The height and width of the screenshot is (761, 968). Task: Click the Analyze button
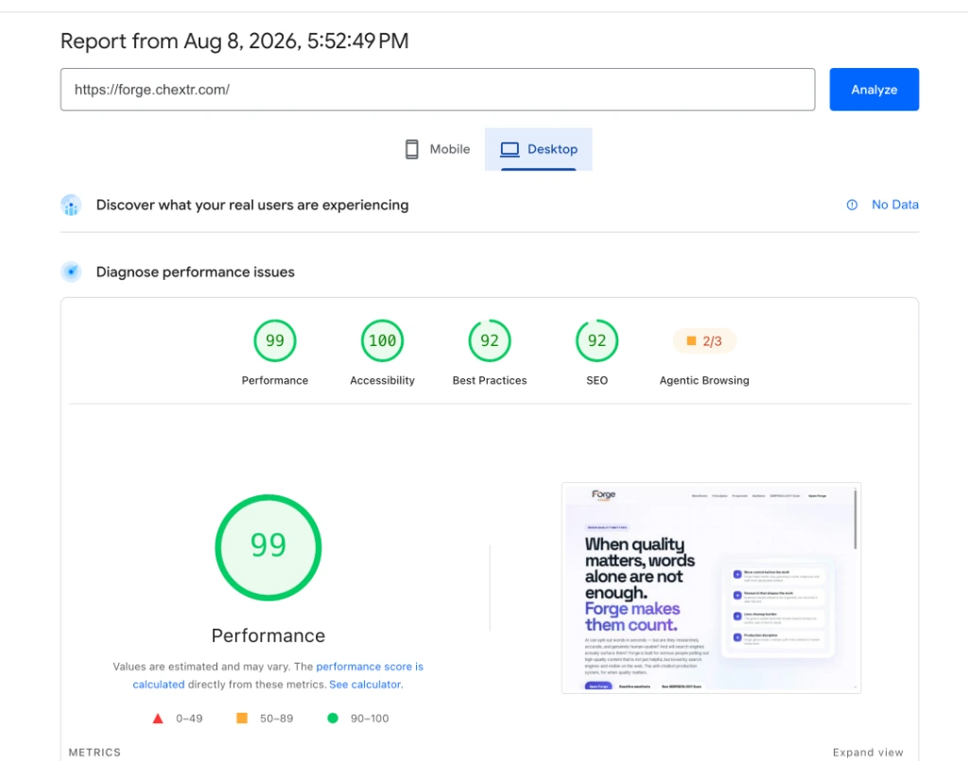873,90
